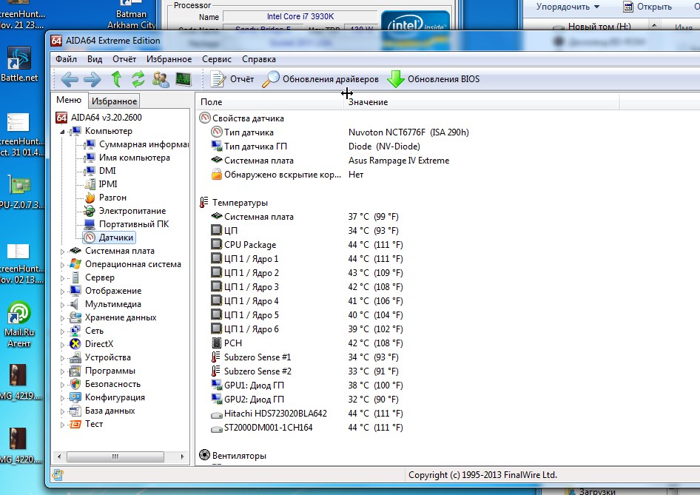Click the Back navigation arrow in toolbar
Screen dimensions: 700x495
(69, 79)
